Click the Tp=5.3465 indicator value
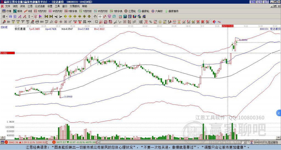Viewport: 281px width, 150px height. pyautogui.click(x=34, y=29)
